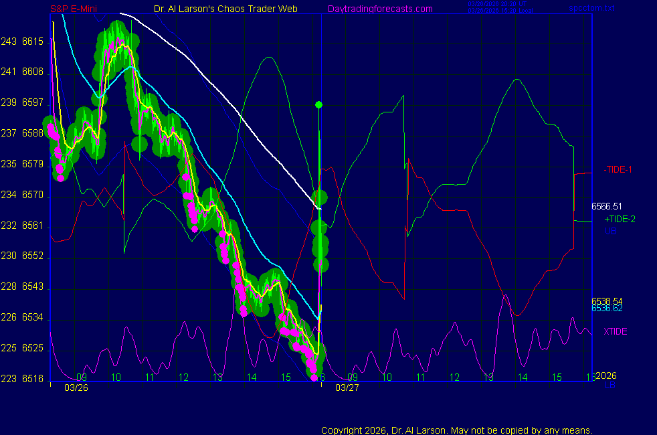657x435 pixels.
Task: Click the copyright notice at the bottom
Action: tap(456, 430)
